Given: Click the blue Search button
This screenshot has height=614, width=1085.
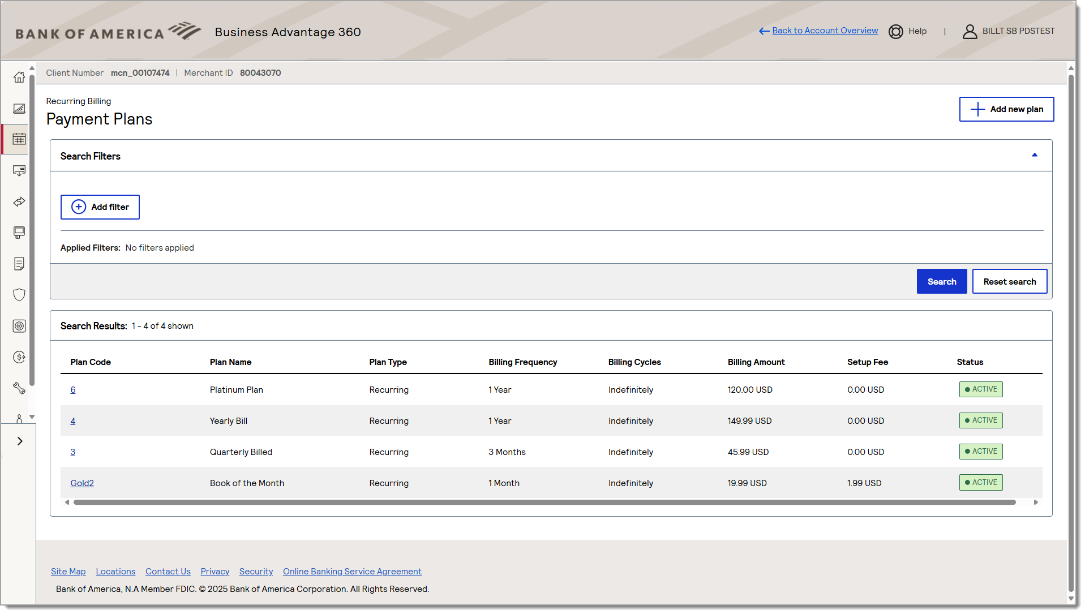Looking at the screenshot, I should [942, 281].
